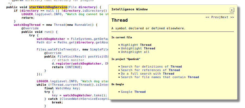Image resolution: width=245 pixels, height=108 pixels.
Task: Click Paths symbol in Path dir line
Action: click(x=62, y=43)
